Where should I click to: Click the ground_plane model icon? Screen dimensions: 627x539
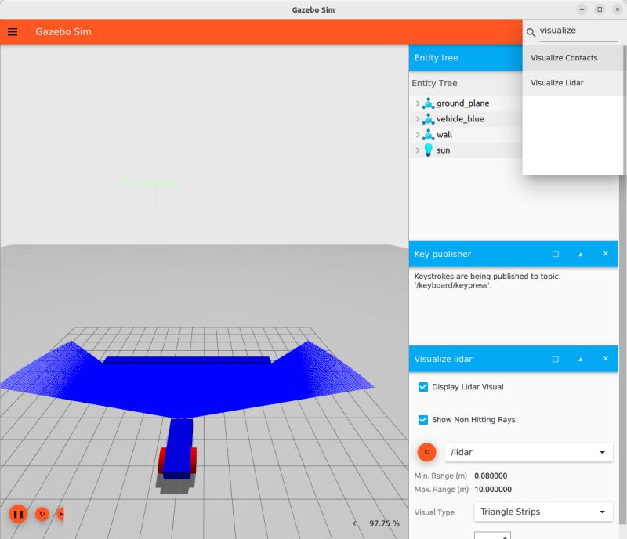tap(427, 103)
